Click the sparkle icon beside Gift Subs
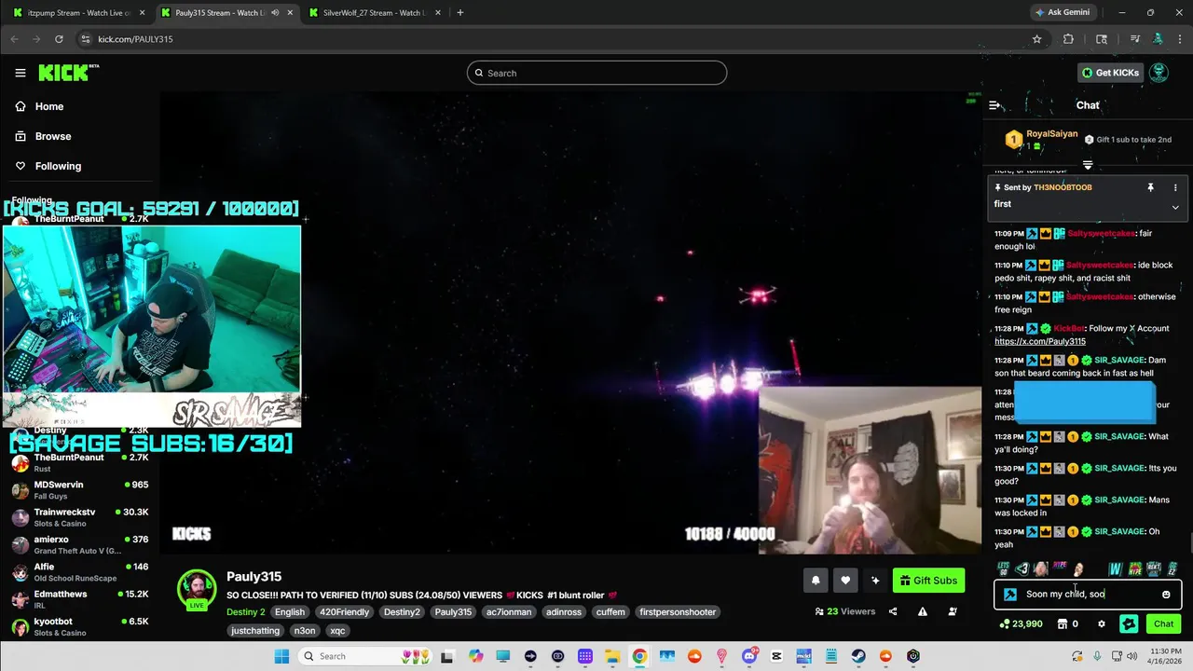 click(x=875, y=581)
